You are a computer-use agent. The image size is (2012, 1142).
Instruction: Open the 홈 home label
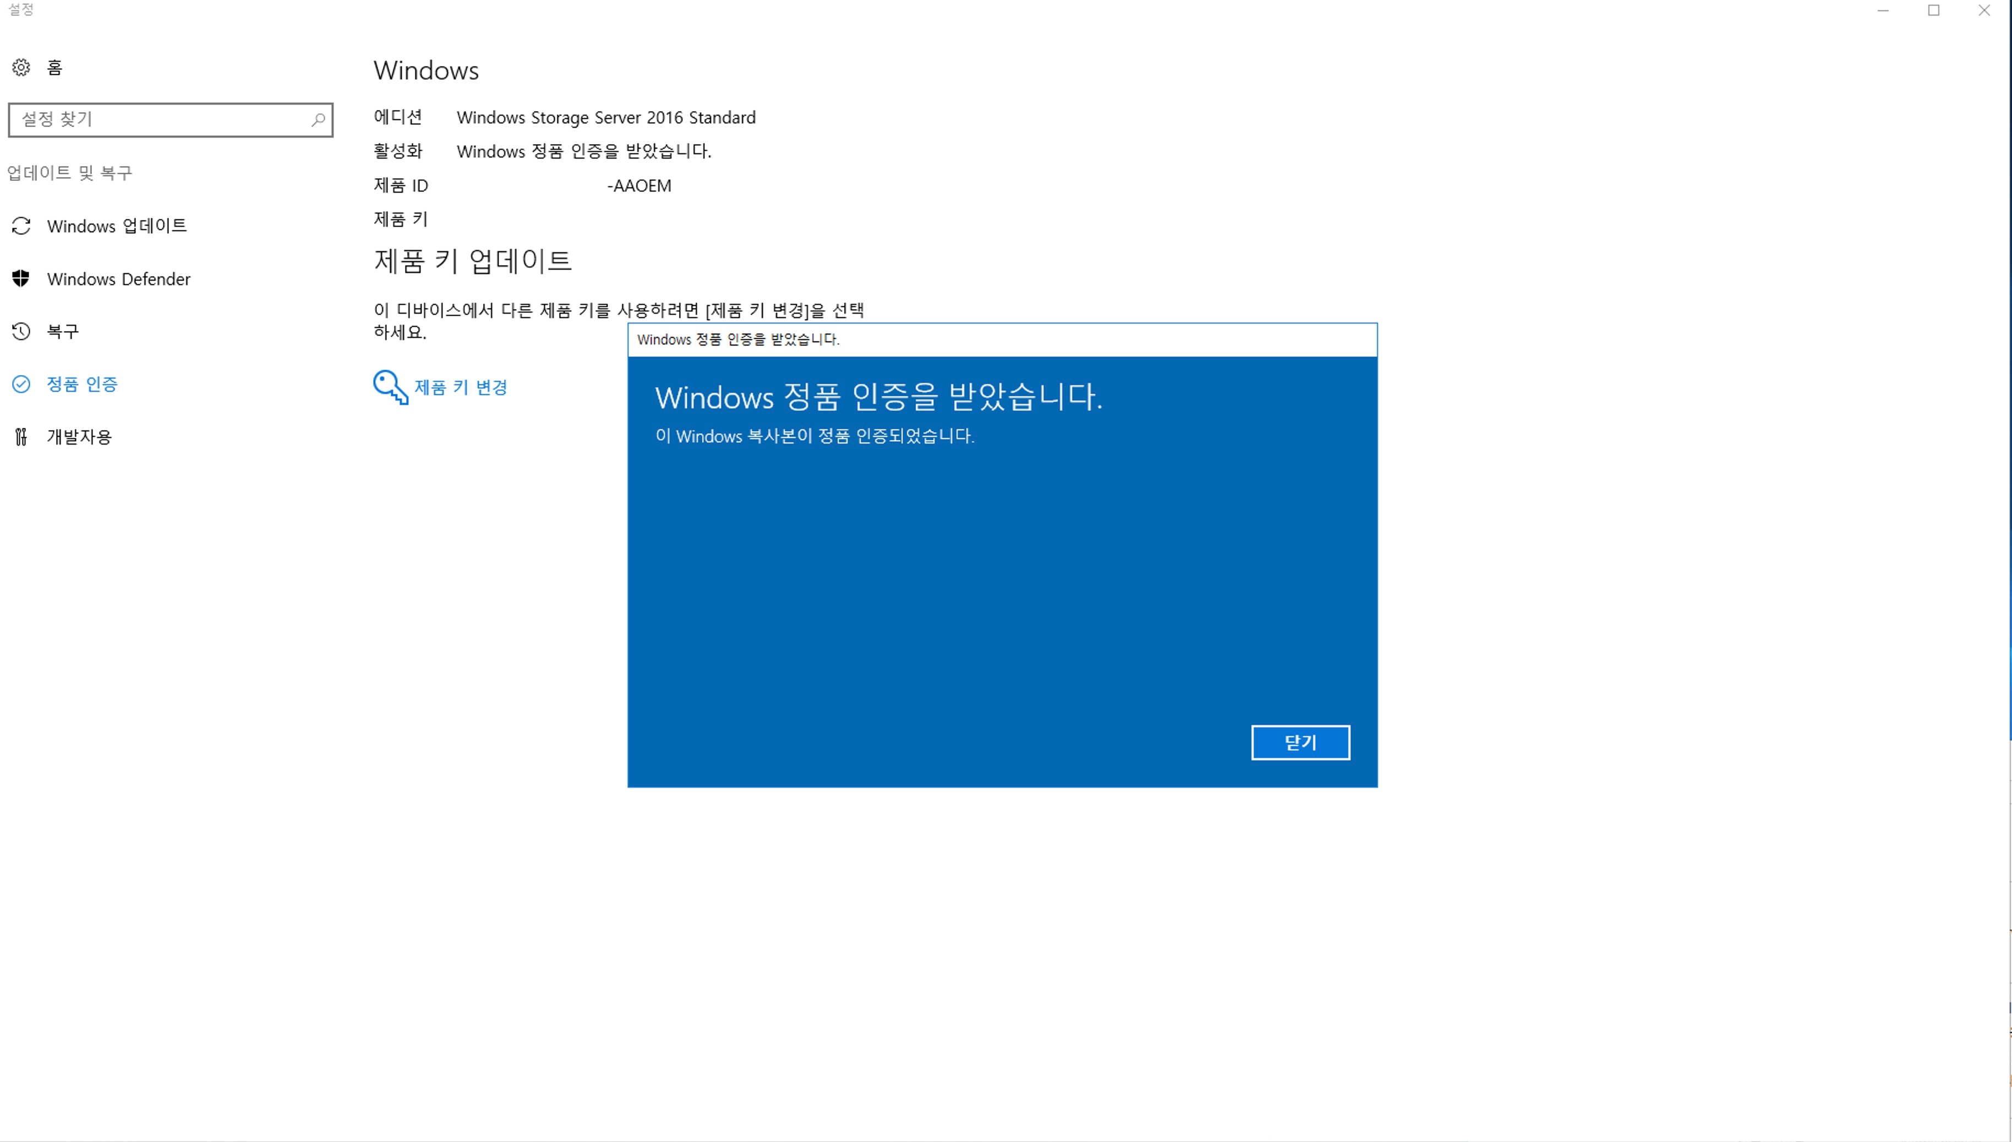point(54,68)
